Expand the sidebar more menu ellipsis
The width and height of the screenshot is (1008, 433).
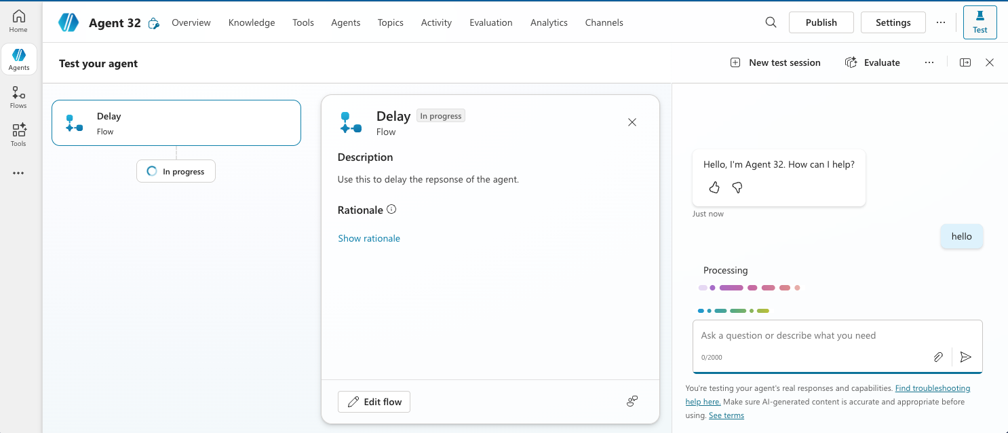[x=18, y=173]
